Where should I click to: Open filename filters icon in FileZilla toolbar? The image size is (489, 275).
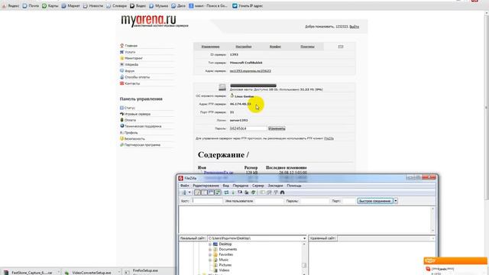pos(262,192)
